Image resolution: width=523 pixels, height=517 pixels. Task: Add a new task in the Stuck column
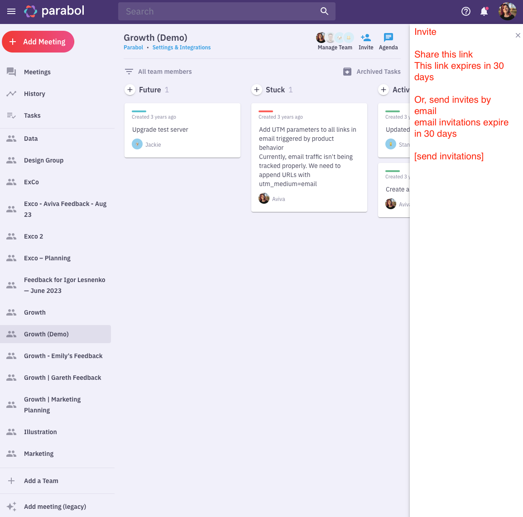coord(257,90)
